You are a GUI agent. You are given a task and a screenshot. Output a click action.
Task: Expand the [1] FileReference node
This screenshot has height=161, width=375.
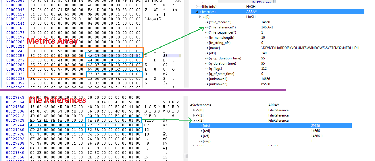coord(194,115)
